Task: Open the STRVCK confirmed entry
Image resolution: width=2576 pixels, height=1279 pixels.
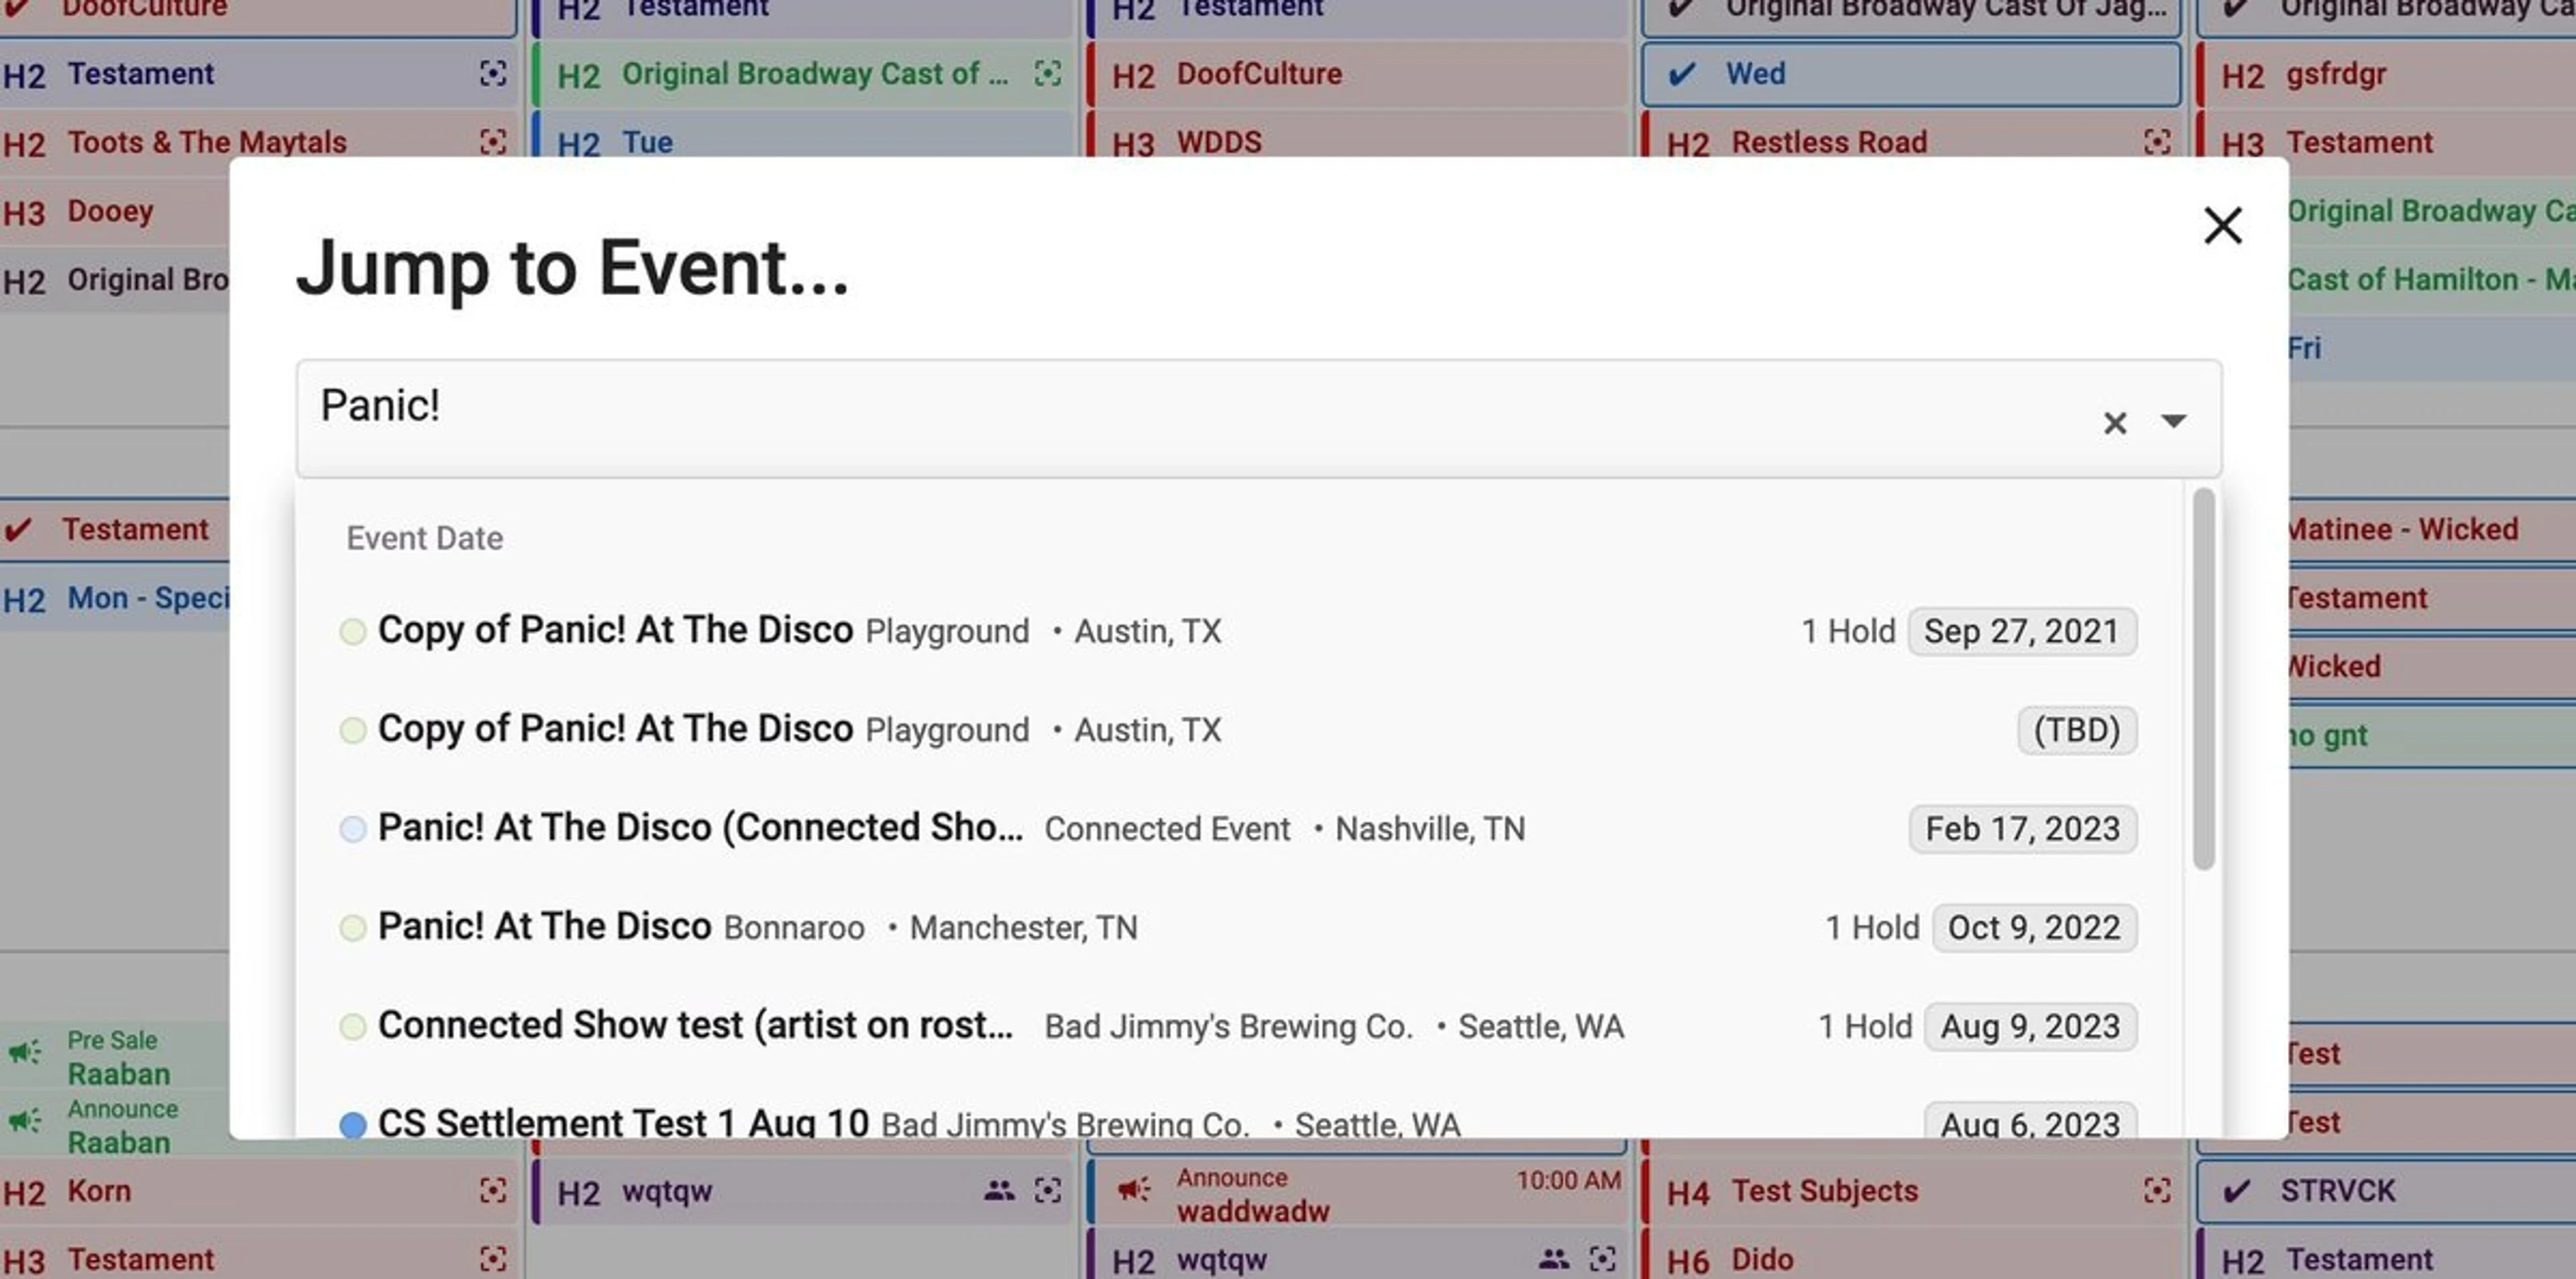Action: (x=2386, y=1190)
